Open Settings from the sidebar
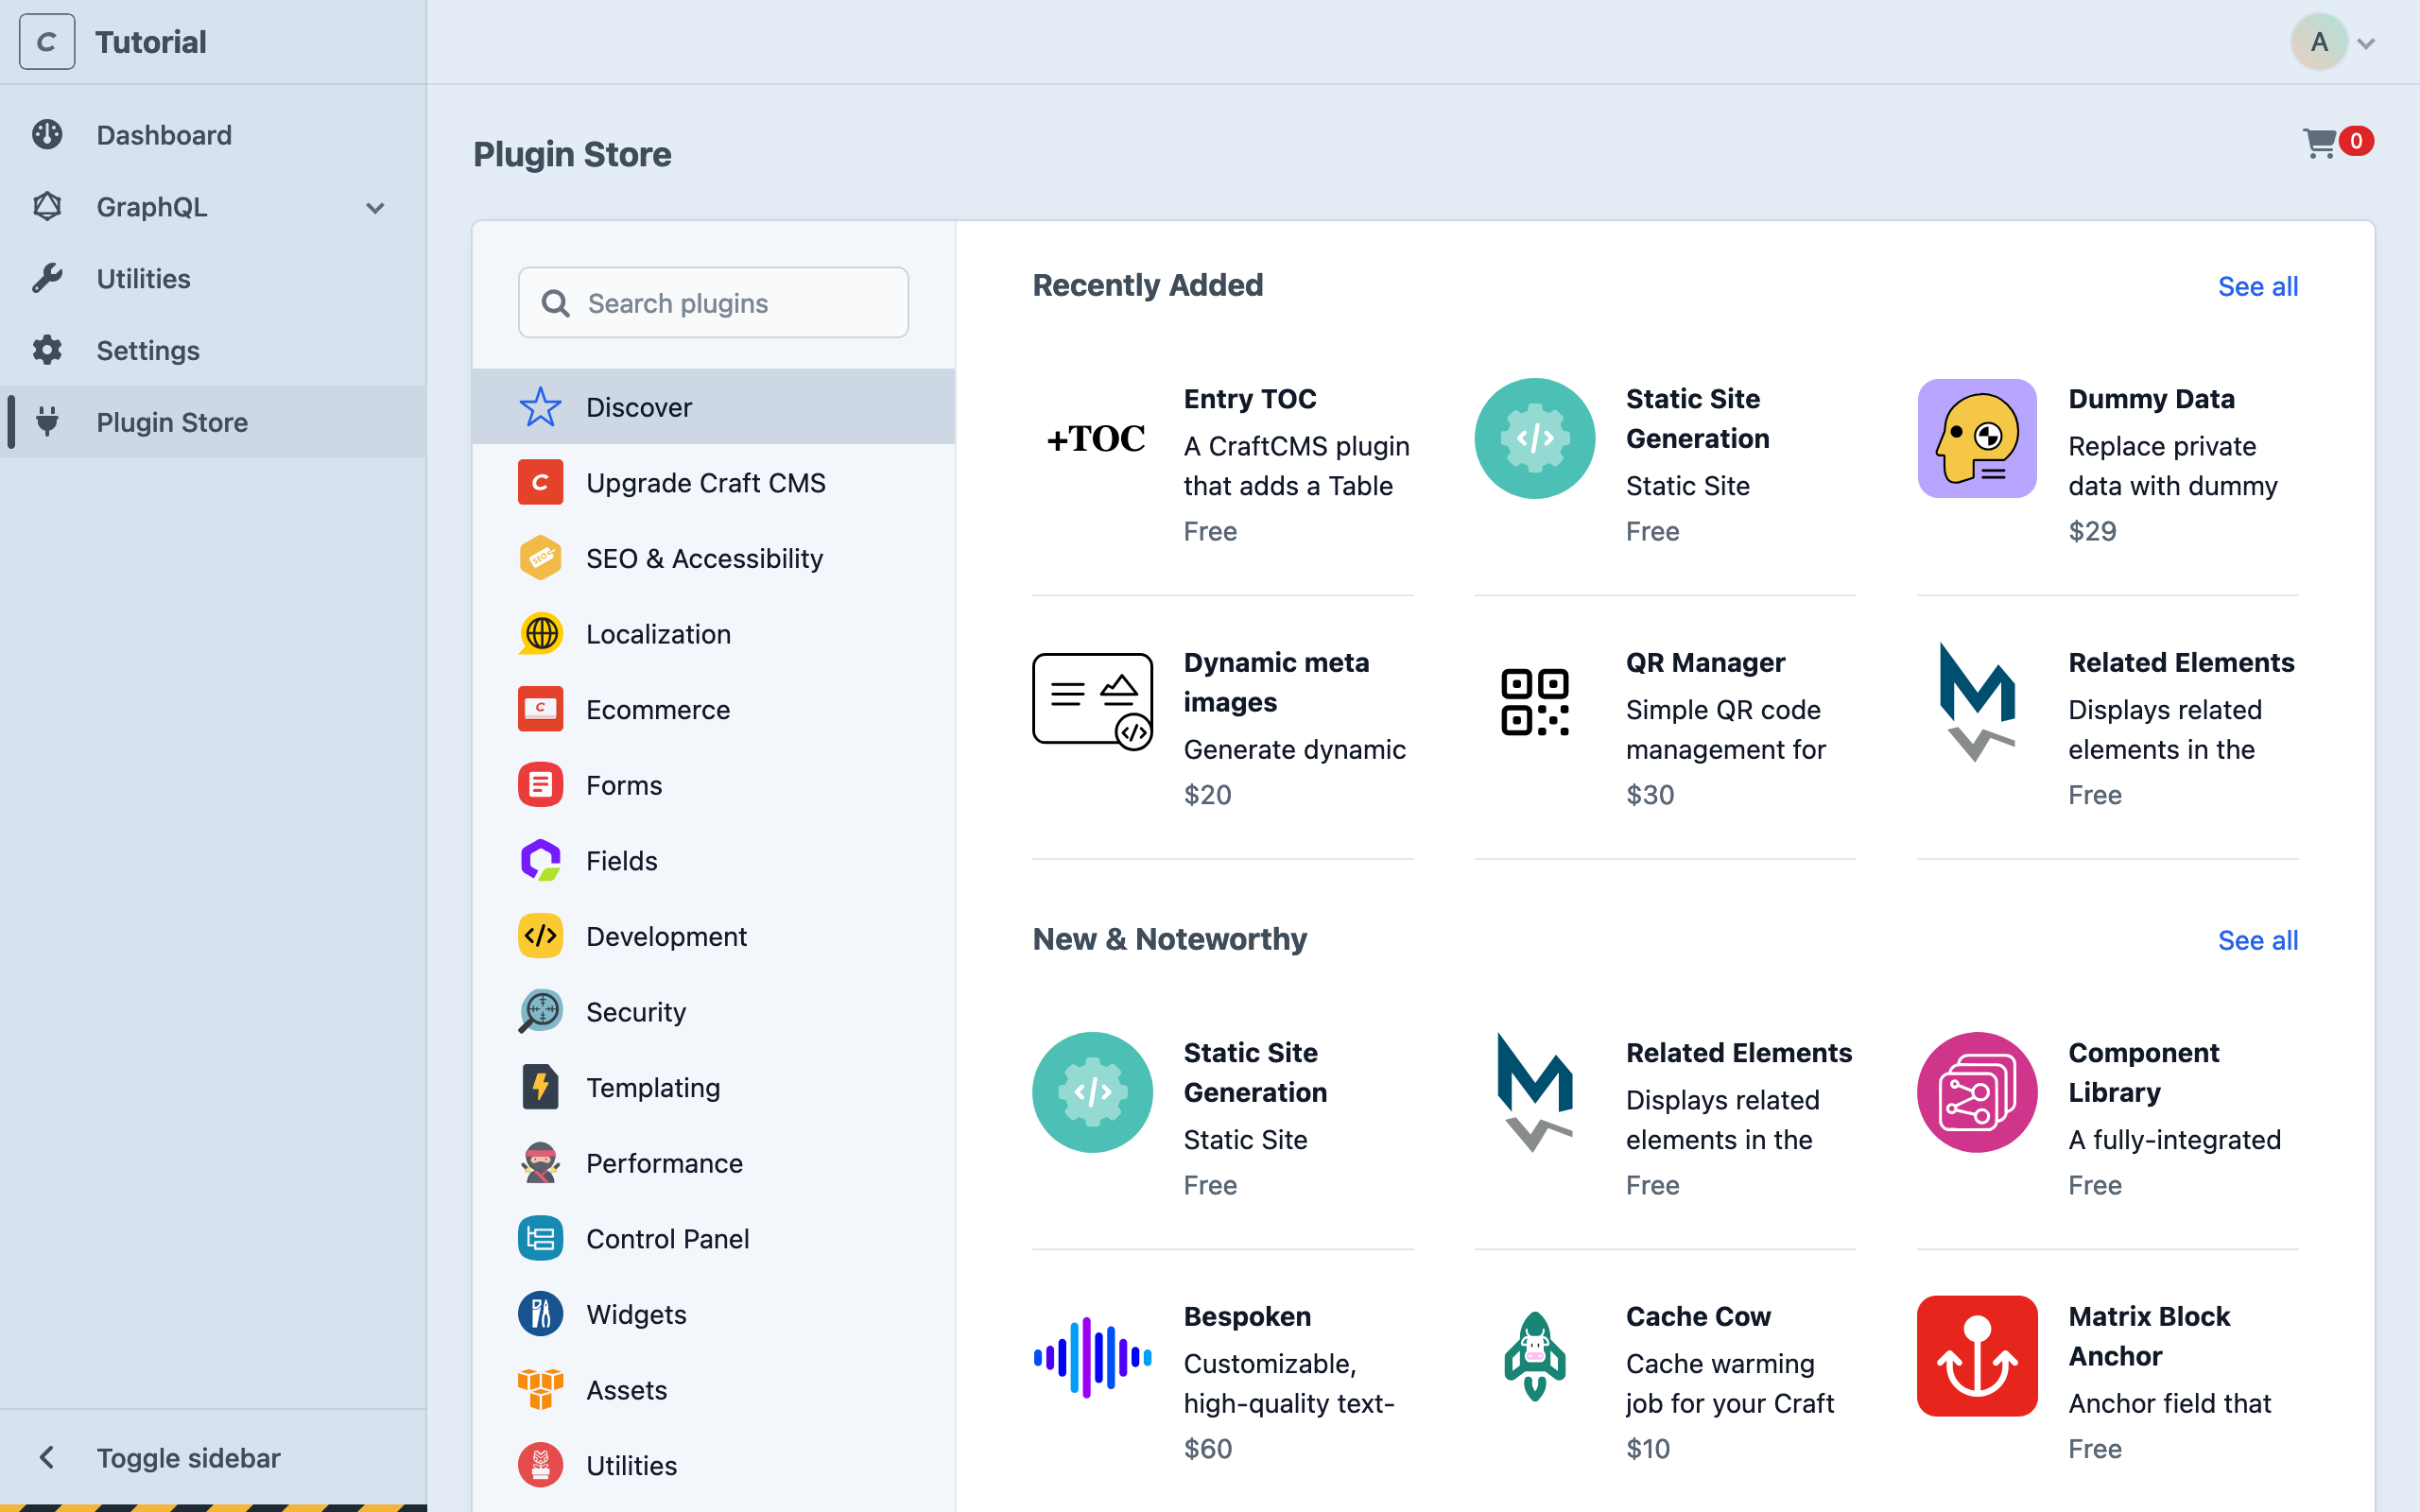 (147, 350)
